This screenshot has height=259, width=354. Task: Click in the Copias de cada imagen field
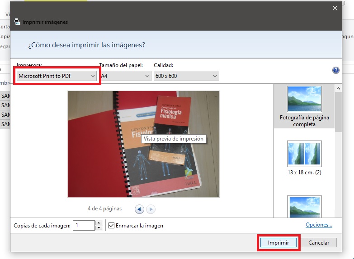84,226
